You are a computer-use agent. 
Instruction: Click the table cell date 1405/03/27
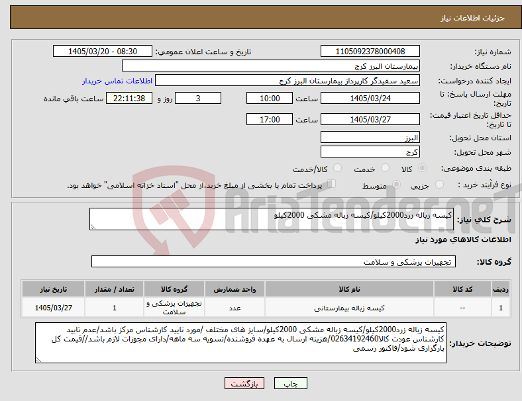(53, 308)
